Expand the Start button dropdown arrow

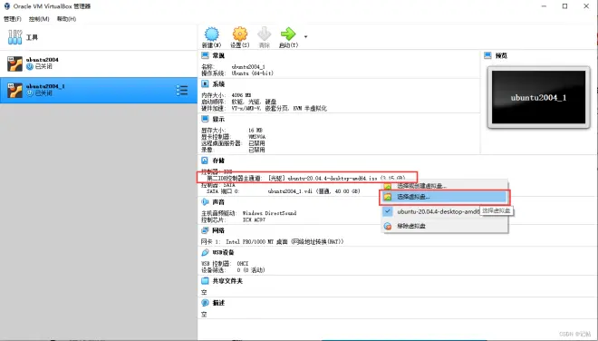click(305, 36)
